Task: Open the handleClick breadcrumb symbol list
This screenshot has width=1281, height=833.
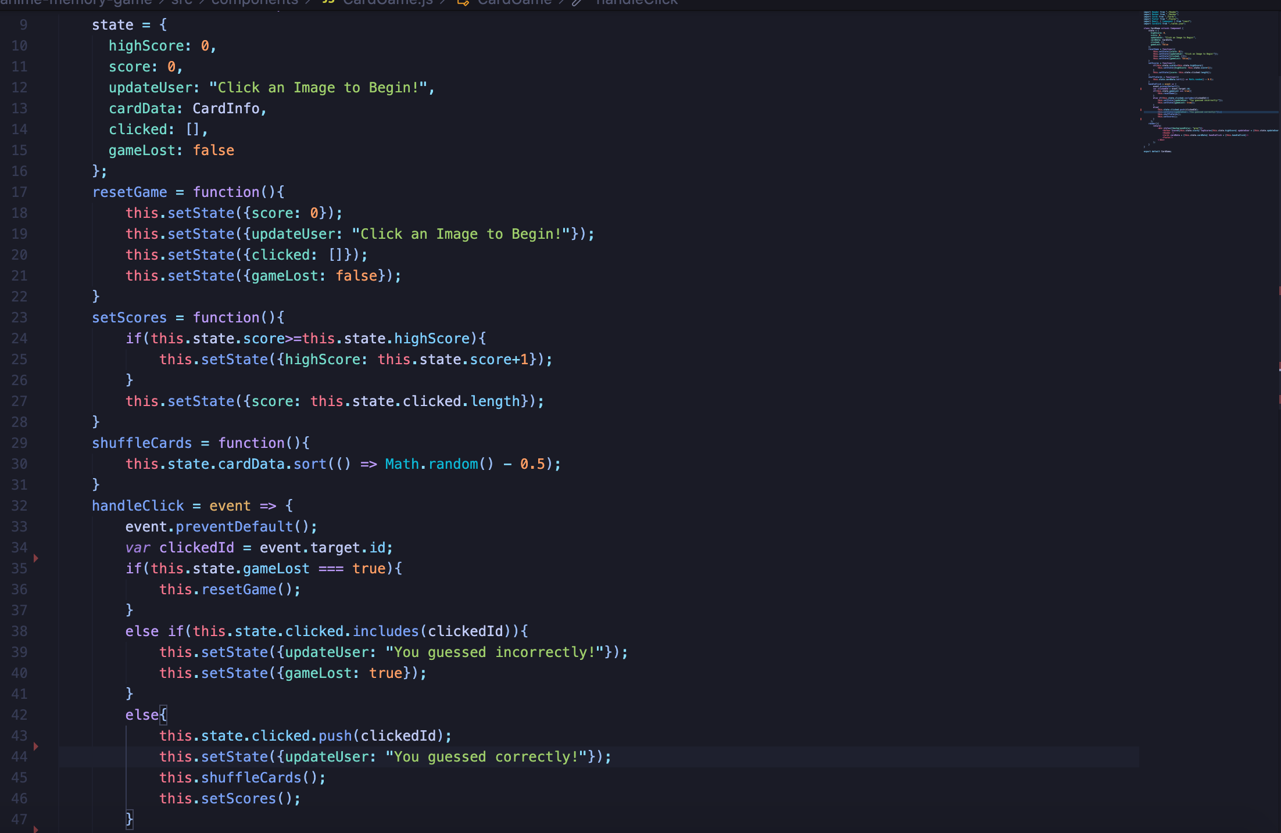Action: (637, 2)
